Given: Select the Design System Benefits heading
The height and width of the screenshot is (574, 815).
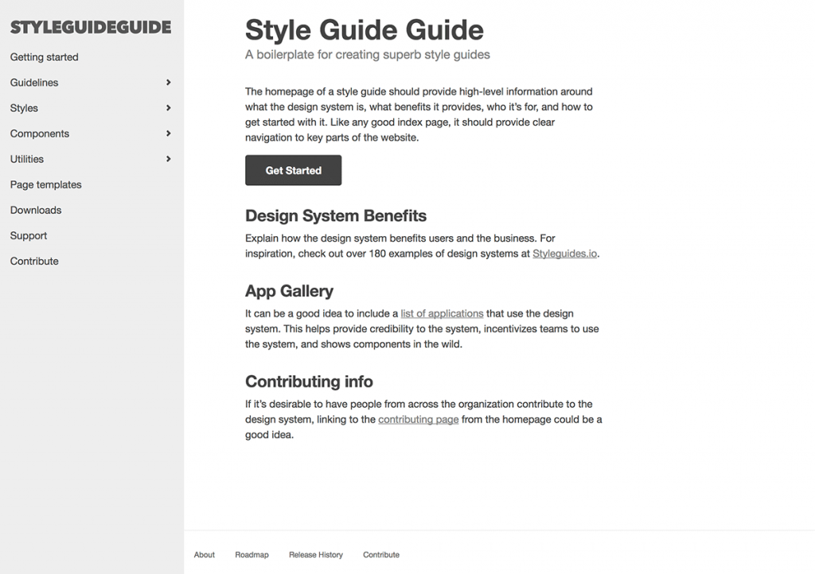Looking at the screenshot, I should click(x=335, y=215).
